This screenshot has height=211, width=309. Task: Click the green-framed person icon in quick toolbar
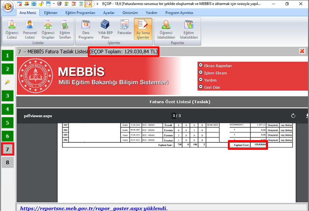(67, 4)
